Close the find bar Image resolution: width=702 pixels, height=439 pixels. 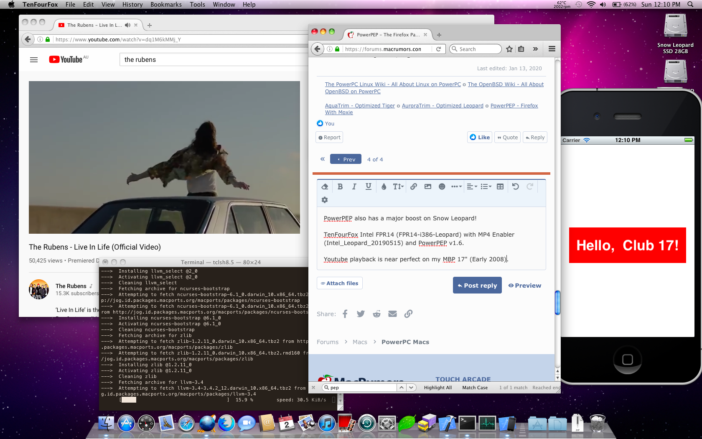pos(313,388)
